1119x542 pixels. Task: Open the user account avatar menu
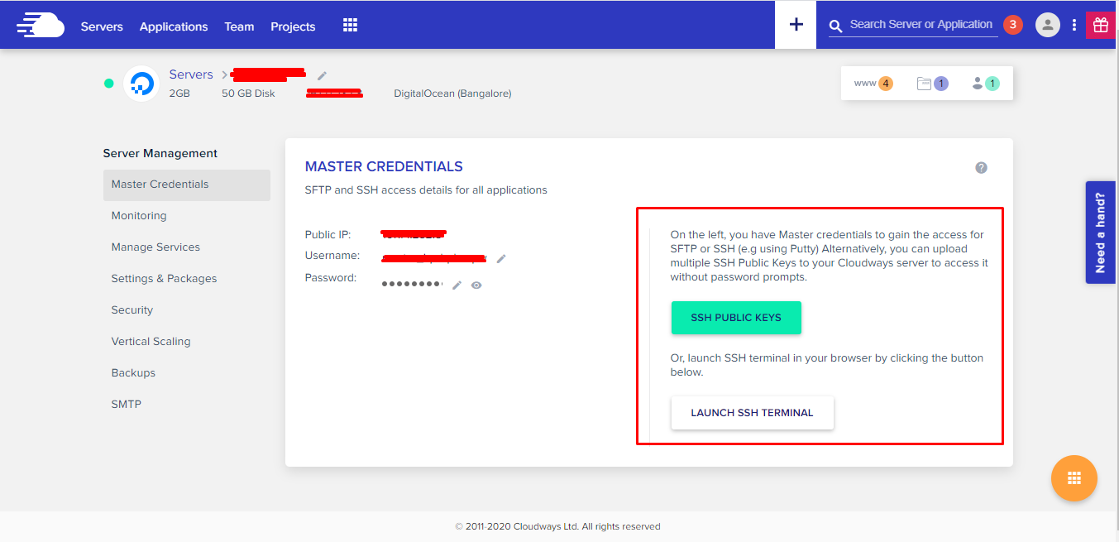pos(1047,25)
